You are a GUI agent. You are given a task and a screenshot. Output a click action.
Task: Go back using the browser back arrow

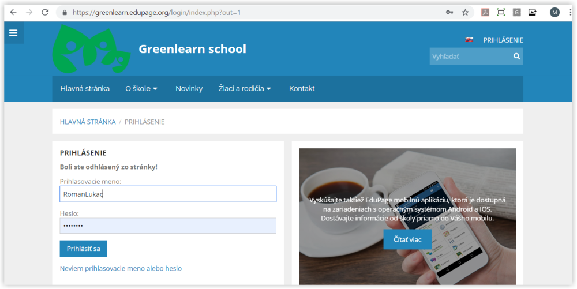pos(13,12)
